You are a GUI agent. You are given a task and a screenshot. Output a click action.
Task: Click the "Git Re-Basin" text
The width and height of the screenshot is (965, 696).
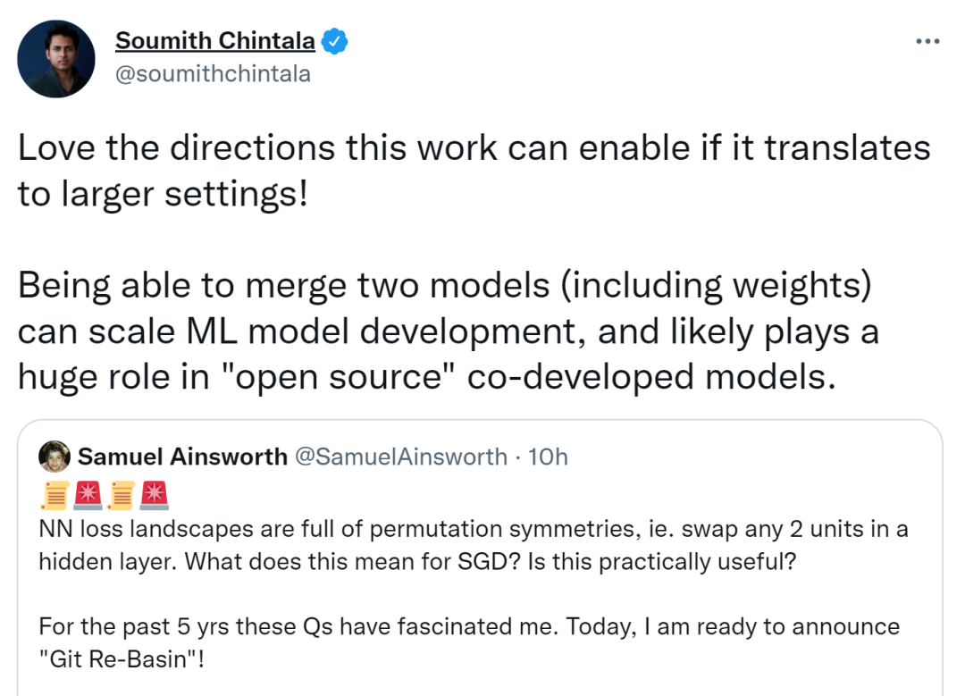(x=123, y=659)
